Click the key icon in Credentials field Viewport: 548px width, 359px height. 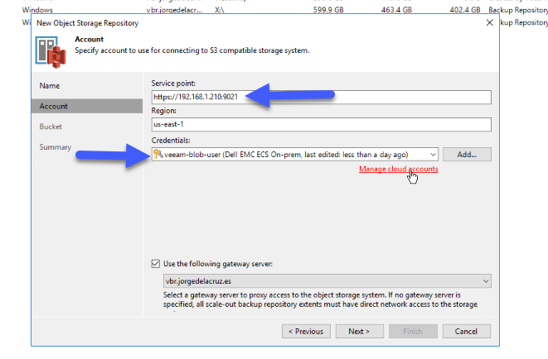click(x=158, y=154)
